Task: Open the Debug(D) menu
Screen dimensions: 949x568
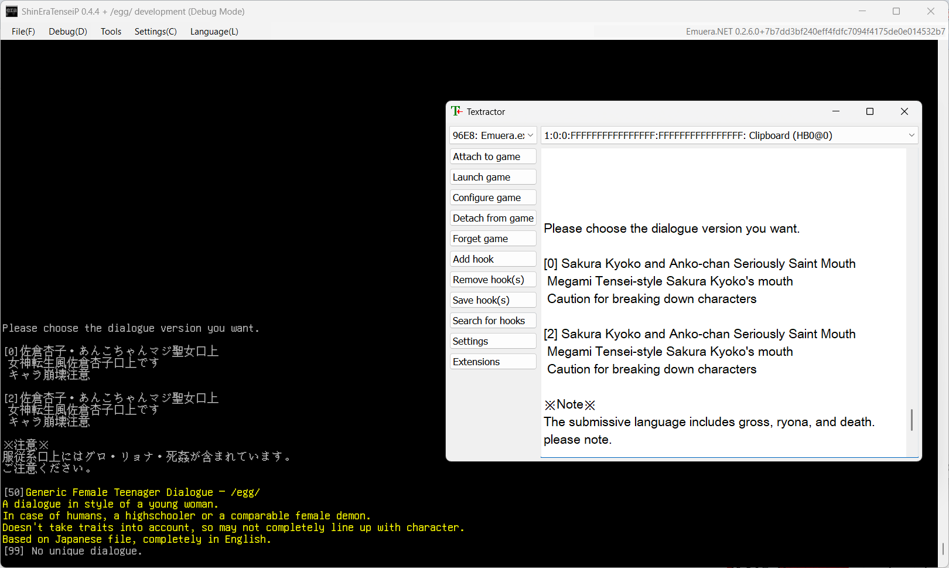Action: point(68,32)
